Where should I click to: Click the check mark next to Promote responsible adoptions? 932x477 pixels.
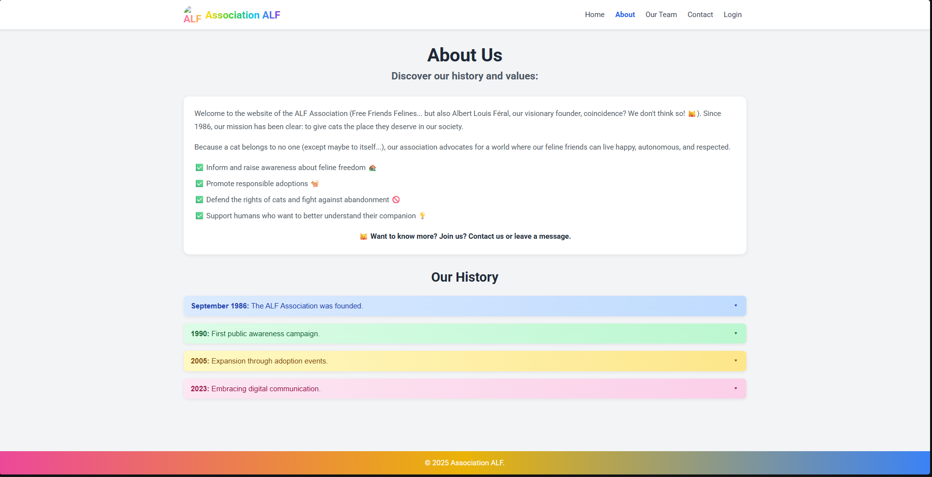pos(199,184)
